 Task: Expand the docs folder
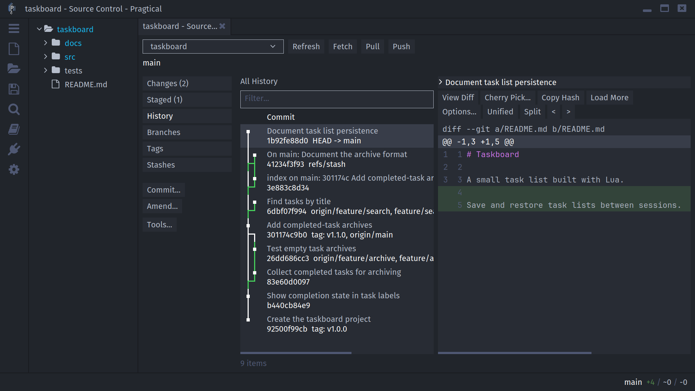pyautogui.click(x=46, y=43)
